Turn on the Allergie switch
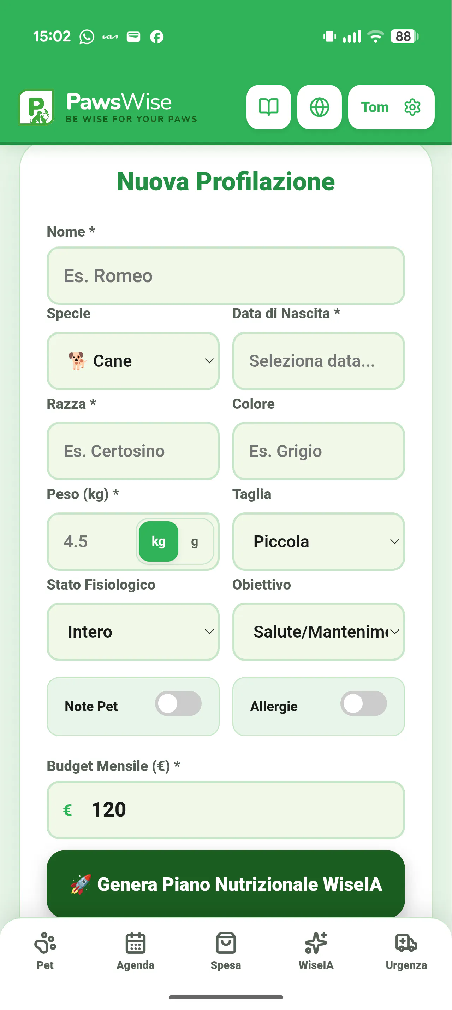452x1010 pixels. [x=364, y=703]
